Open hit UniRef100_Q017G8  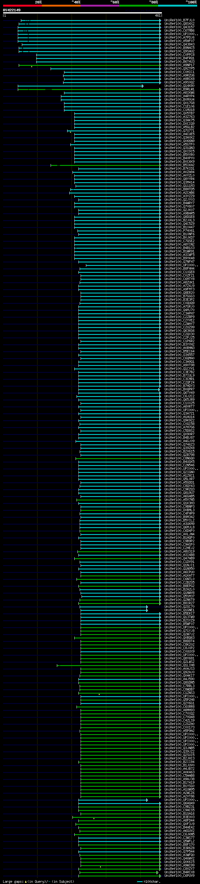pyautogui.click(x=179, y=103)
